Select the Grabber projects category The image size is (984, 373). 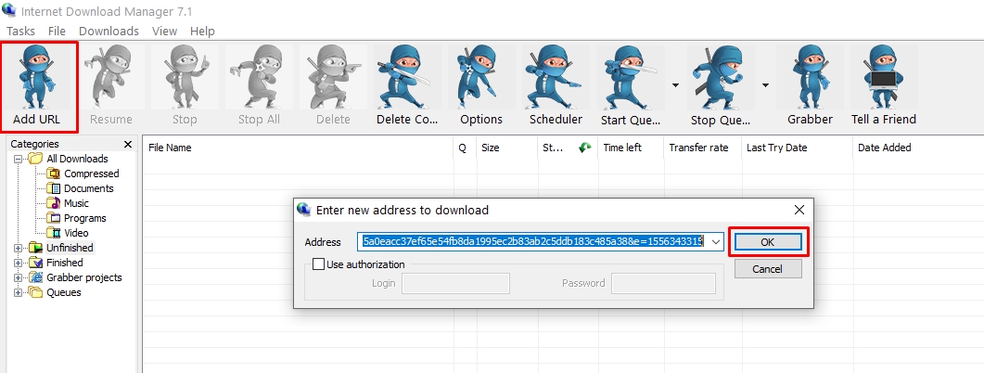point(84,277)
